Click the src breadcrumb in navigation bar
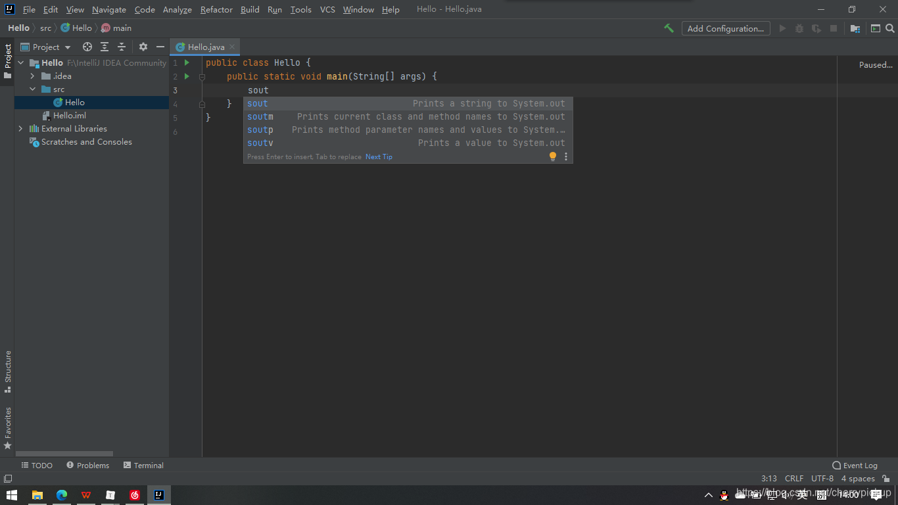This screenshot has width=898, height=505. [x=45, y=28]
